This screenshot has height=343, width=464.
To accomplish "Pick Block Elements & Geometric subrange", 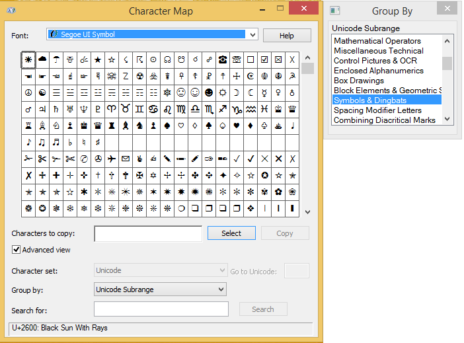I will tap(387, 91).
